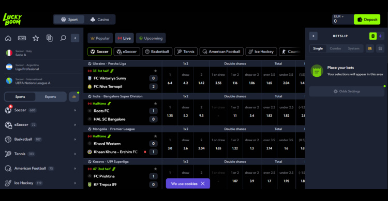Select the Casino tab in header
This screenshot has width=388, height=201.
(100, 20)
